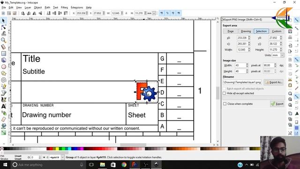Select the Text tool

(x=3, y=106)
